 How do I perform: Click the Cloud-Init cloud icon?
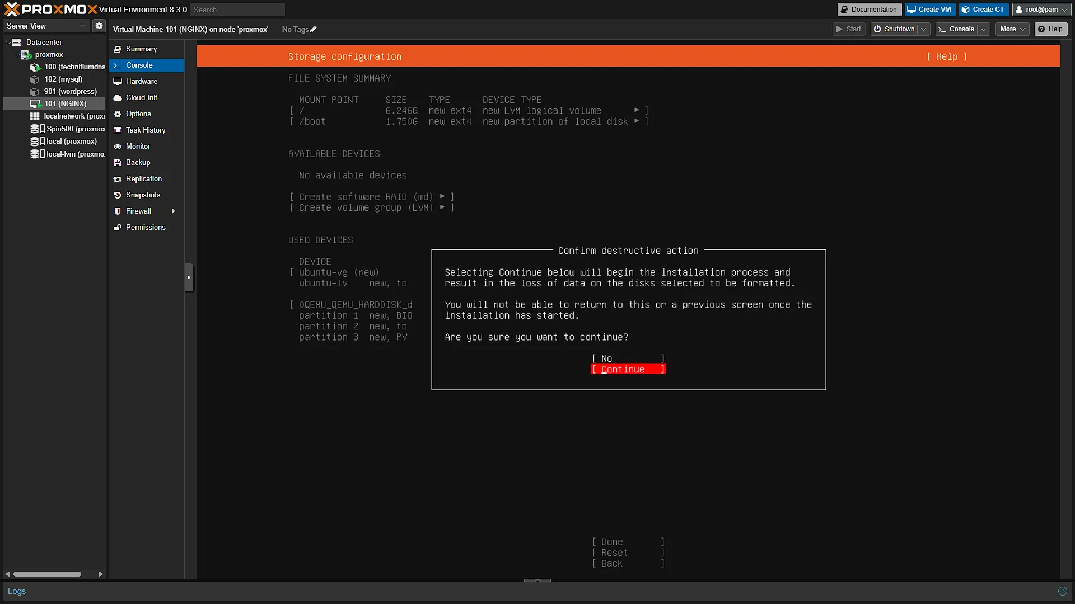point(118,98)
